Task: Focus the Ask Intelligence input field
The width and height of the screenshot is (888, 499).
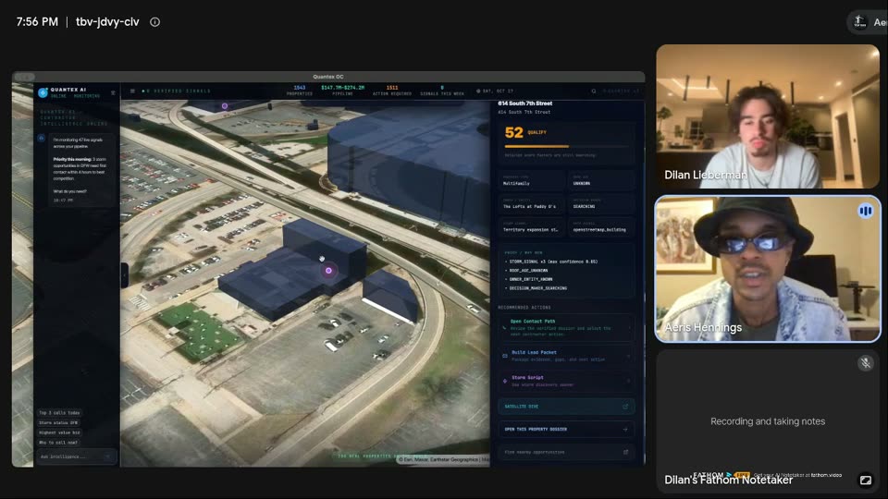Action: (77, 456)
